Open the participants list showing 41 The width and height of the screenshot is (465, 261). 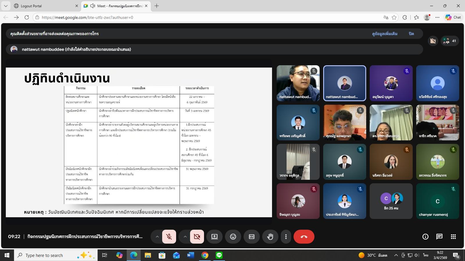tap(450, 41)
